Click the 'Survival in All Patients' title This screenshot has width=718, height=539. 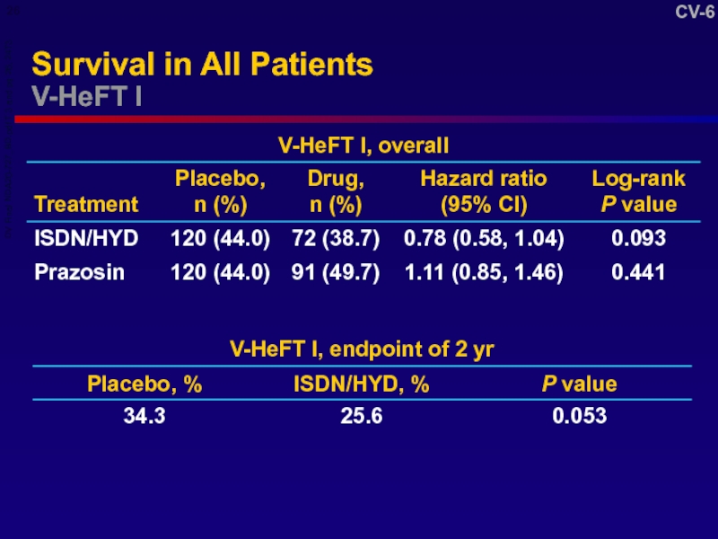tap(201, 65)
